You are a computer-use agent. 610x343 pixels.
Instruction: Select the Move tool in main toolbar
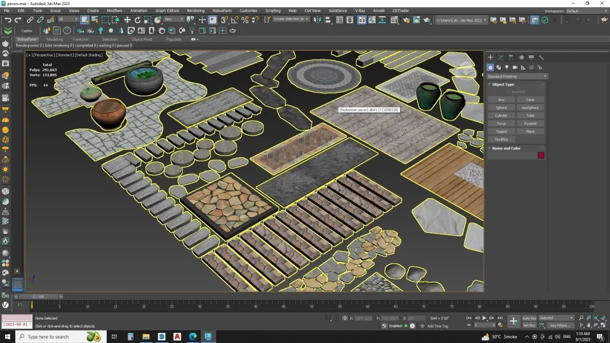pos(127,20)
